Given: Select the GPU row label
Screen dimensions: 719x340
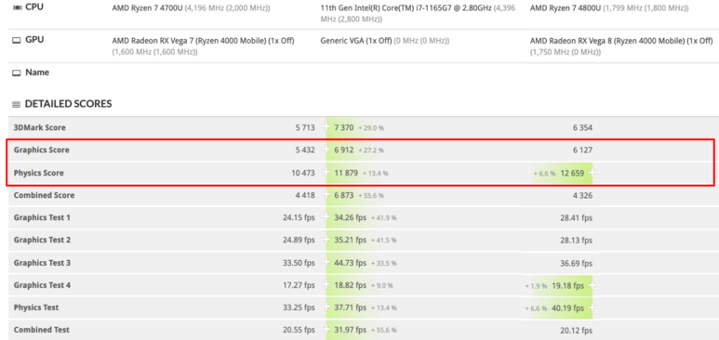Looking at the screenshot, I should (x=34, y=40).
